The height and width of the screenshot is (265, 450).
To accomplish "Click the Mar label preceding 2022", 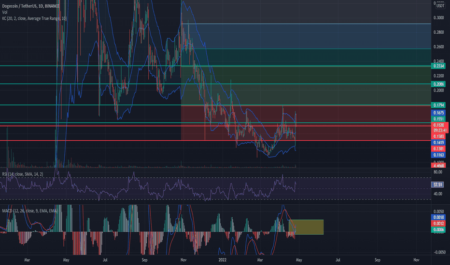I will pyautogui.click(x=27, y=260).
